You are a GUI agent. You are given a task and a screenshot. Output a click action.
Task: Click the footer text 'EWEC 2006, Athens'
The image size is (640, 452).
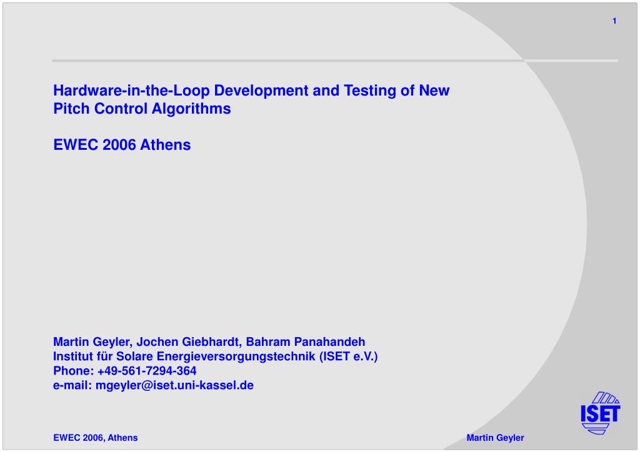(x=96, y=438)
